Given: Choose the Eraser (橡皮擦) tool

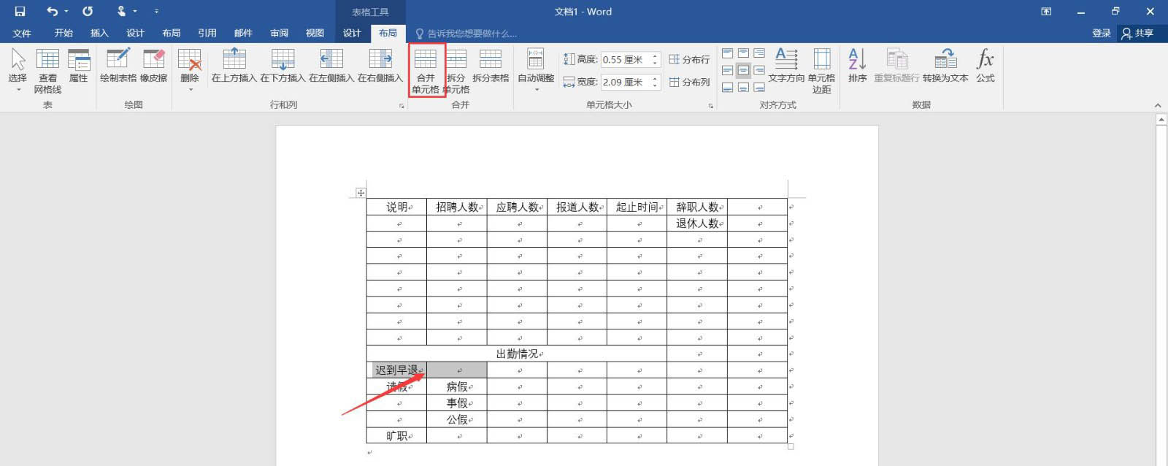Looking at the screenshot, I should pos(153,66).
